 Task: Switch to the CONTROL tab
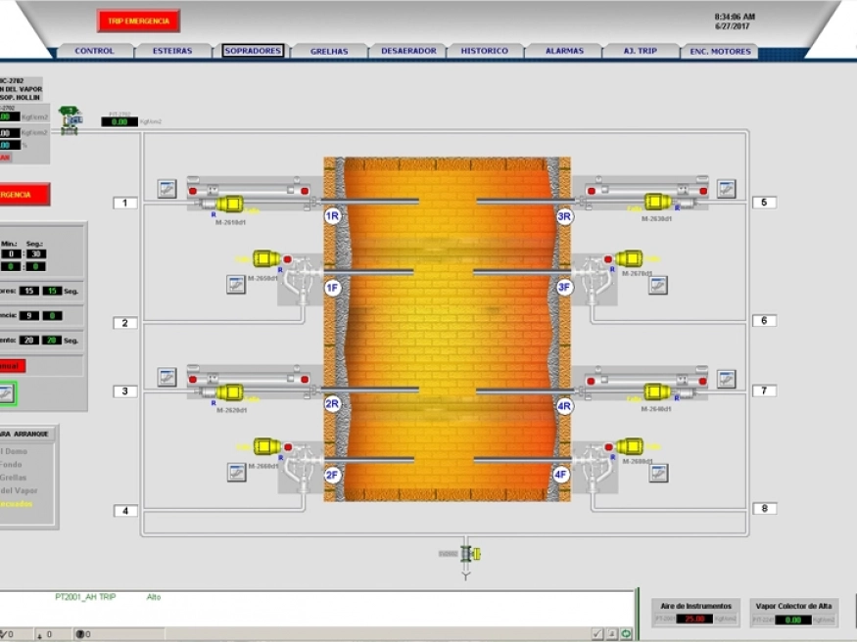click(x=94, y=51)
